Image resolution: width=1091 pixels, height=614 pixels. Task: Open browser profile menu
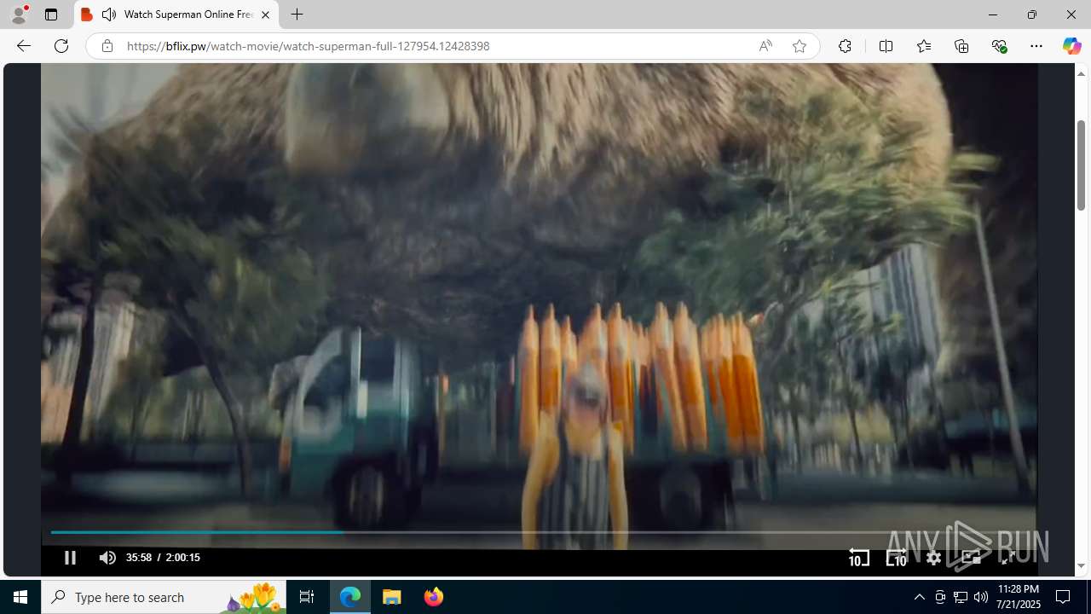click(x=19, y=14)
